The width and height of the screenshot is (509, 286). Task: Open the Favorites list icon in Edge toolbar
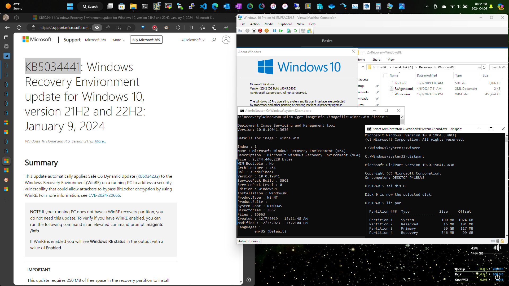[203, 28]
